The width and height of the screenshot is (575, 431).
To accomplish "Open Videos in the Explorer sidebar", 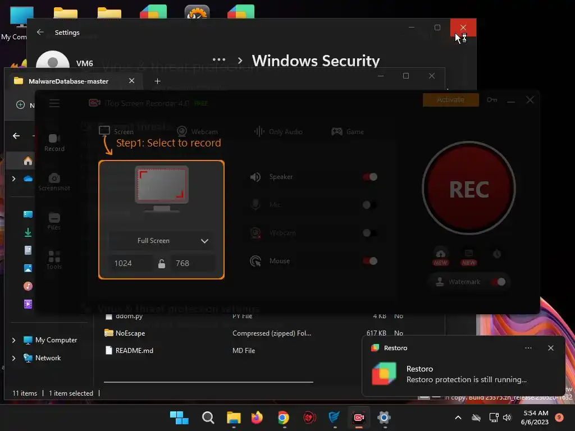I will coord(28,304).
